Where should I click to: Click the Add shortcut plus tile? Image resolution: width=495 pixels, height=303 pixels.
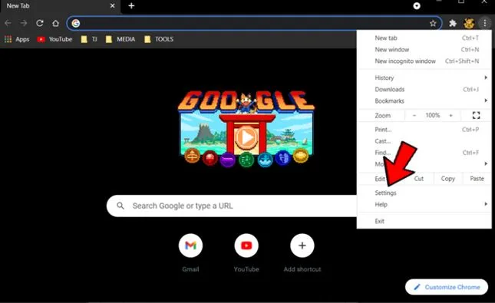[x=302, y=245]
